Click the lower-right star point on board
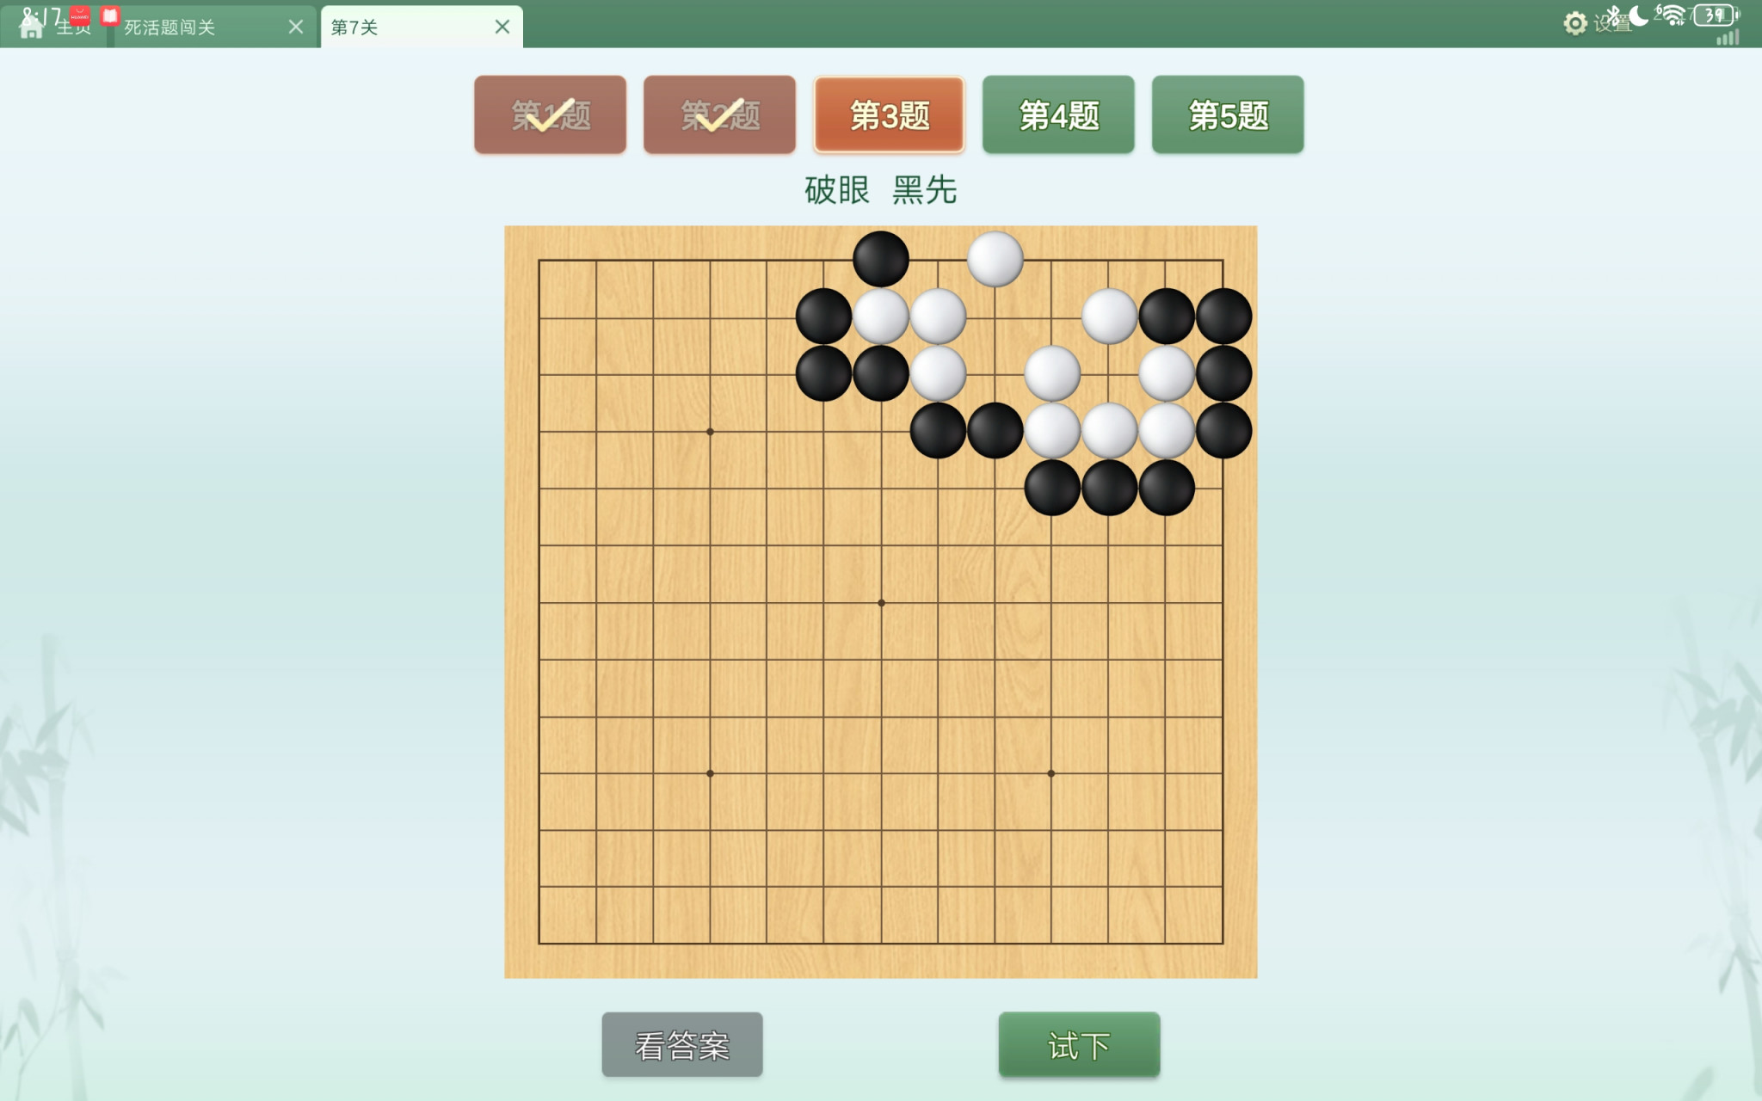The height and width of the screenshot is (1101, 1762). [1051, 773]
